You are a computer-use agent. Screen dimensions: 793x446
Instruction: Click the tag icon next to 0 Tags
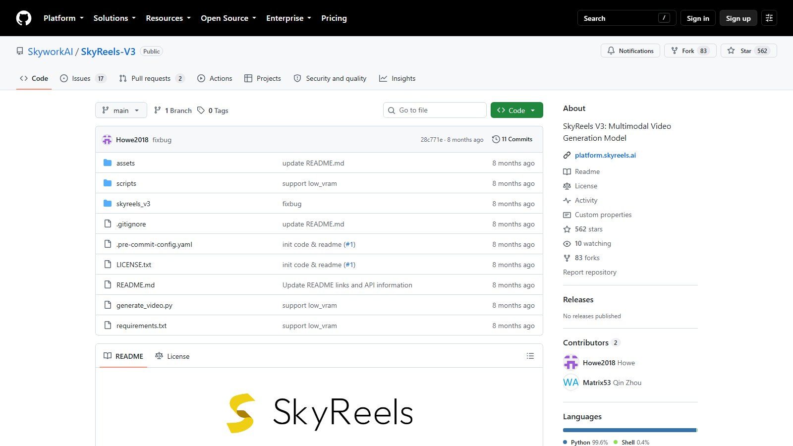(201, 110)
